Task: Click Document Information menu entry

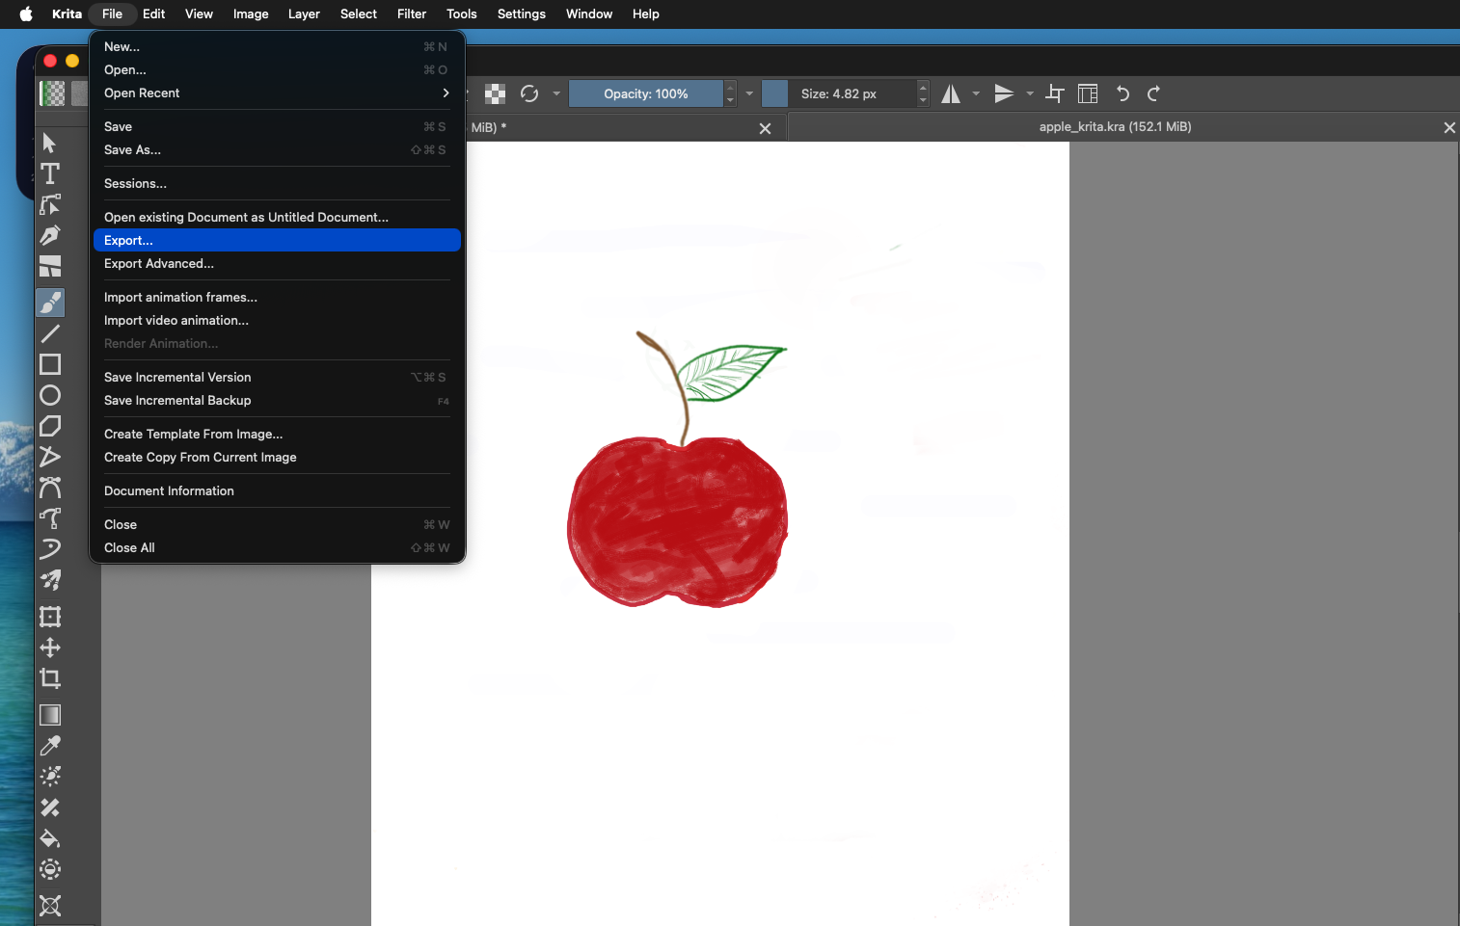Action: coord(277,491)
